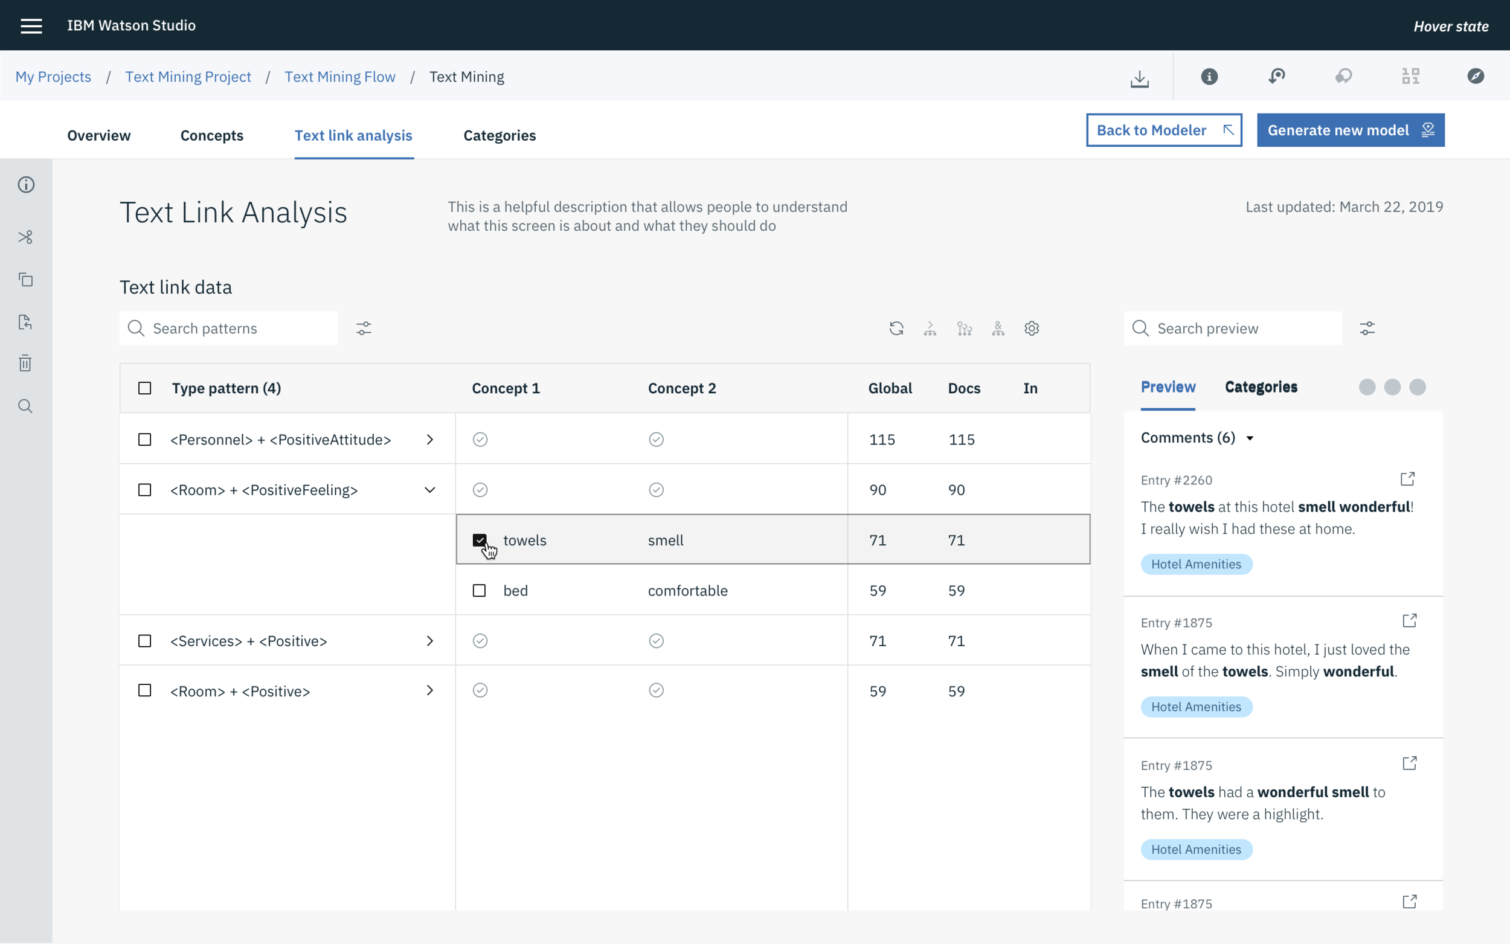Click Generate new model button
The height and width of the screenshot is (944, 1510).
(1351, 130)
